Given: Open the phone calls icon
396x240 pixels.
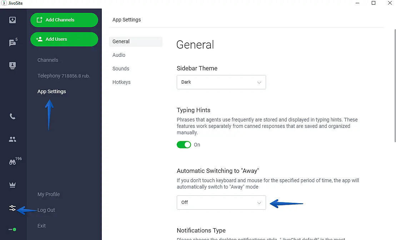Looking at the screenshot, I should point(12,116).
